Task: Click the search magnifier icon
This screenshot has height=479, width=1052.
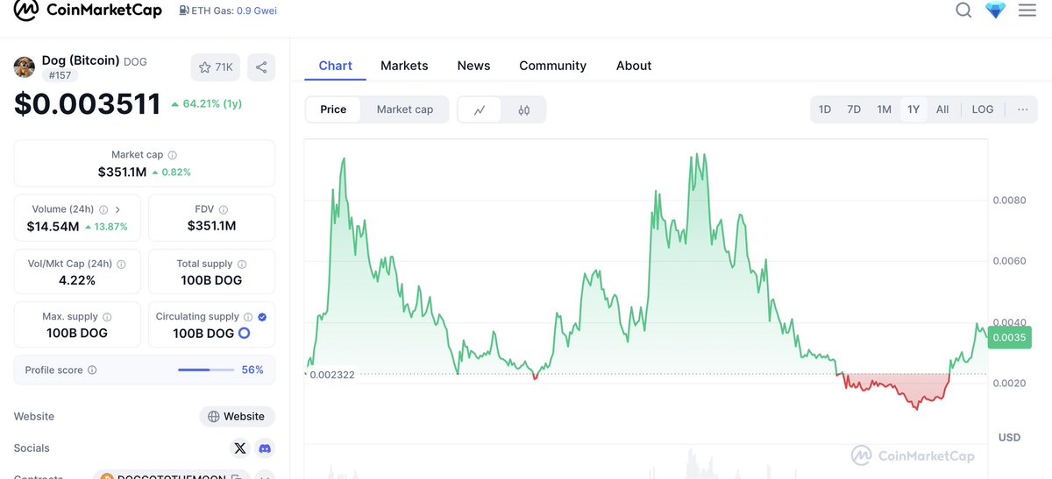Action: tap(963, 11)
